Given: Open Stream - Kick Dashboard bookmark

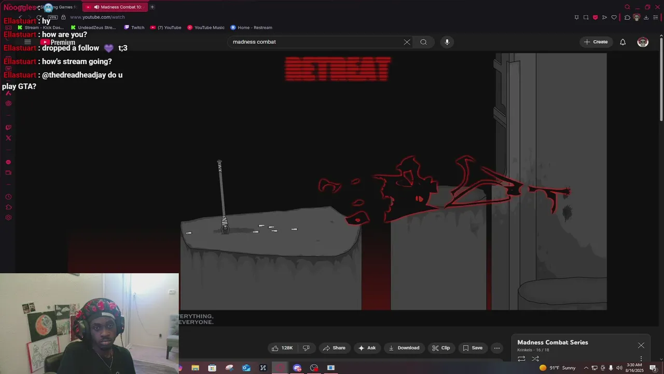Looking at the screenshot, I should pos(40,28).
